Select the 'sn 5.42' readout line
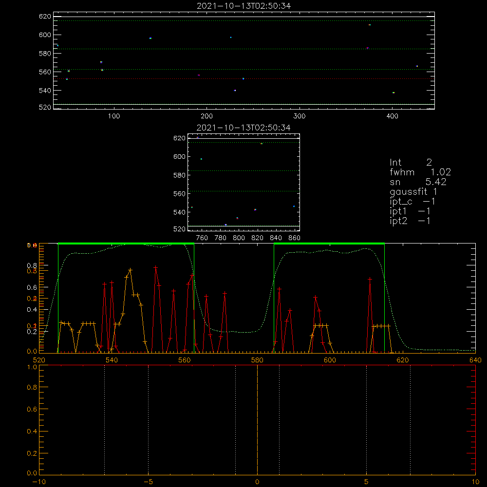Viewport: 487px width, 487px height. pyautogui.click(x=418, y=182)
